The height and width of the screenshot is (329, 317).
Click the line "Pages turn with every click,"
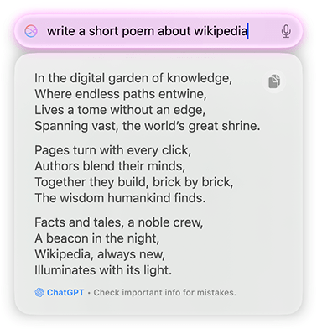(x=113, y=150)
